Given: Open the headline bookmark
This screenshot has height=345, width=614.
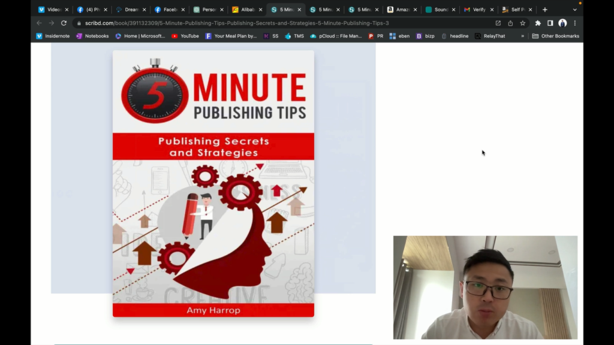Looking at the screenshot, I should 455,36.
